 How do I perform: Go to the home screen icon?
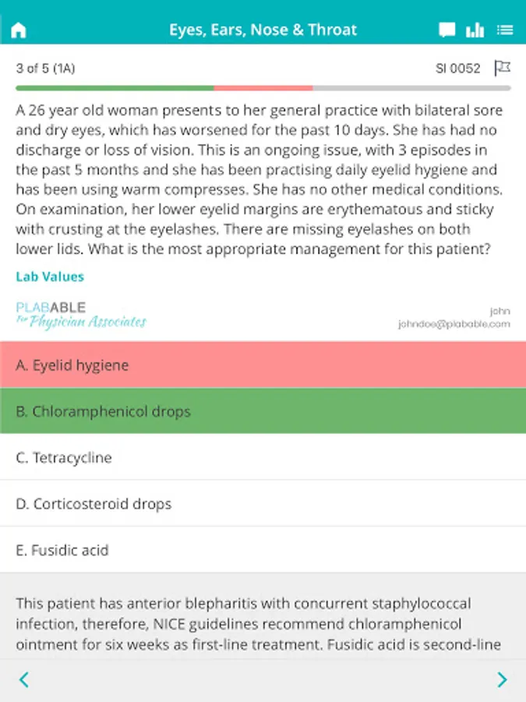pos(19,30)
